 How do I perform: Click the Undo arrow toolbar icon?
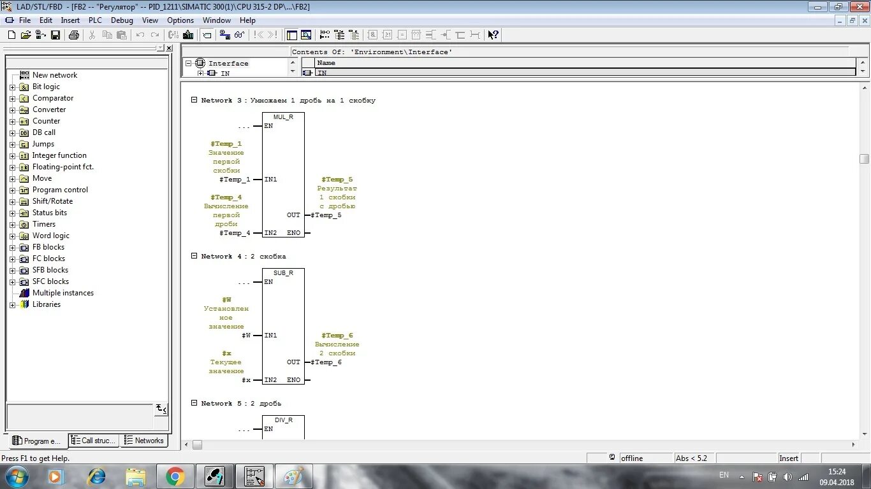(x=140, y=35)
